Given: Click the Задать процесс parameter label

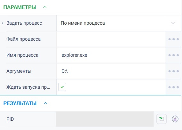Looking at the screenshot, I should [24, 23].
